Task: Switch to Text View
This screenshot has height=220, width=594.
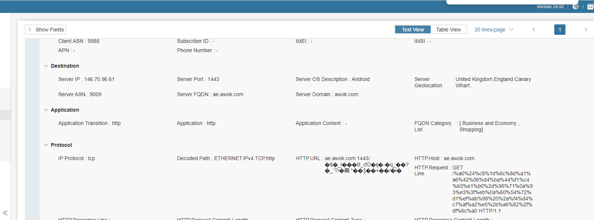Action: point(413,30)
